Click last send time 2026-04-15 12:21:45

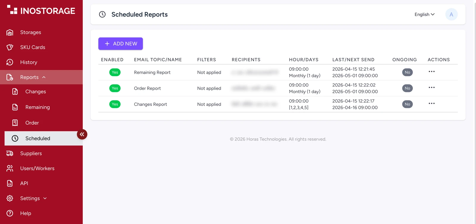[353, 69]
